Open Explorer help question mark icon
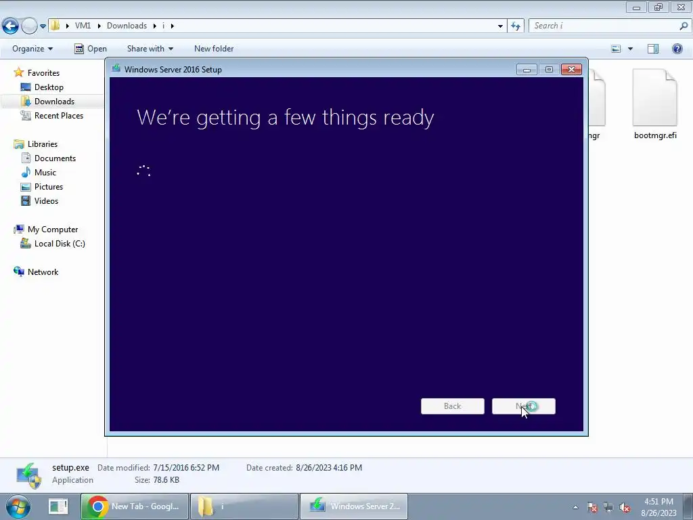This screenshot has height=520, width=693. pyautogui.click(x=677, y=49)
